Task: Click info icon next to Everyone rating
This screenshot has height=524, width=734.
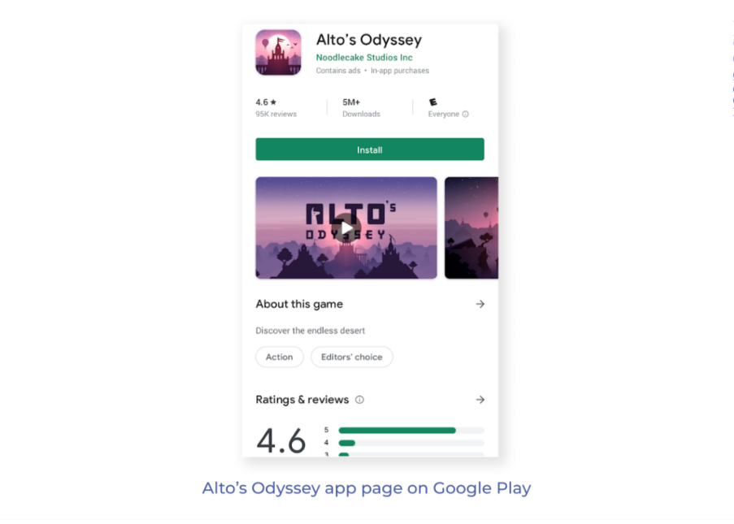Action: (x=465, y=115)
